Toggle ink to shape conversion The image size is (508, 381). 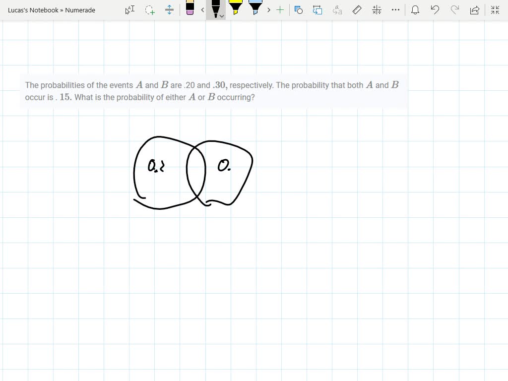click(x=298, y=10)
